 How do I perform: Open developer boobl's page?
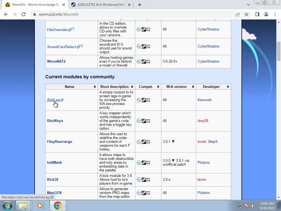[202, 141]
